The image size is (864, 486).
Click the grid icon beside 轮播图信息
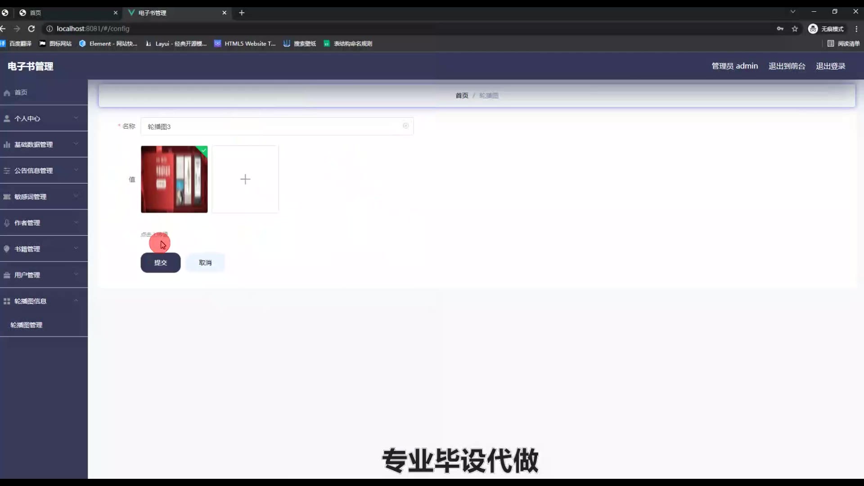(x=7, y=301)
